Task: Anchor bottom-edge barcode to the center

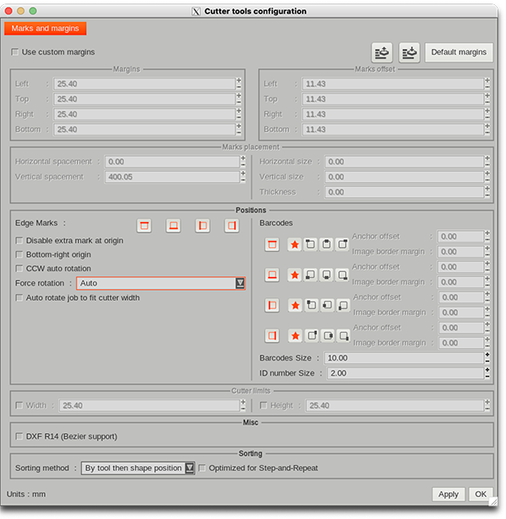Action: 326,275
